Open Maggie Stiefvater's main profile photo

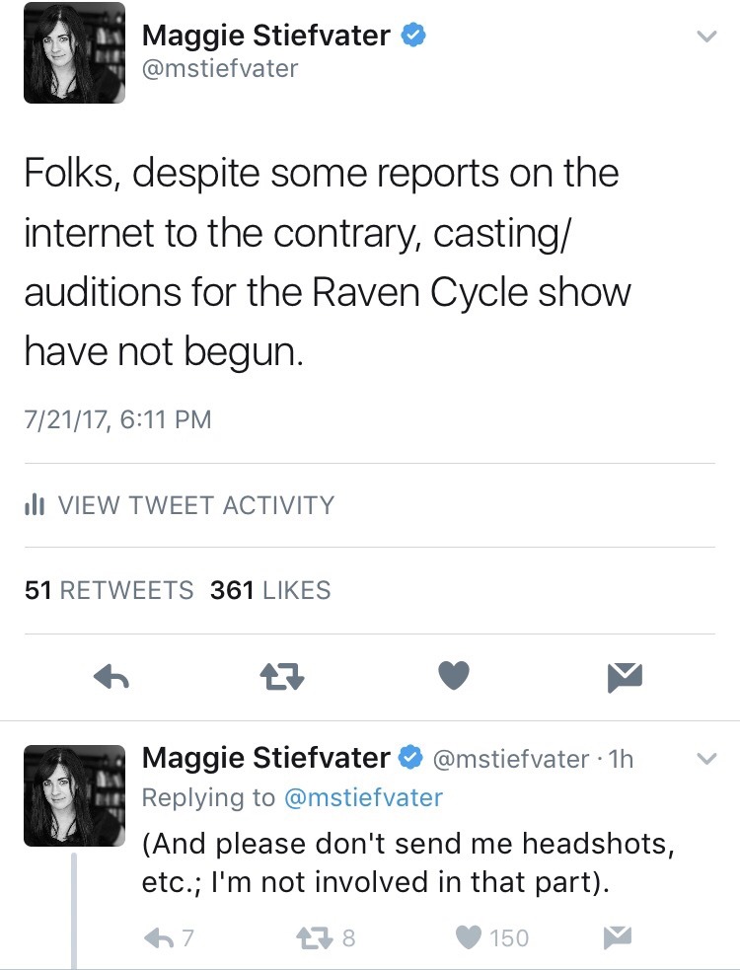pos(74,53)
